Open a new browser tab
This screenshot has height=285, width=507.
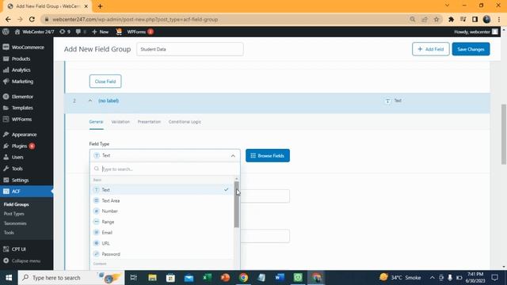pos(100,6)
